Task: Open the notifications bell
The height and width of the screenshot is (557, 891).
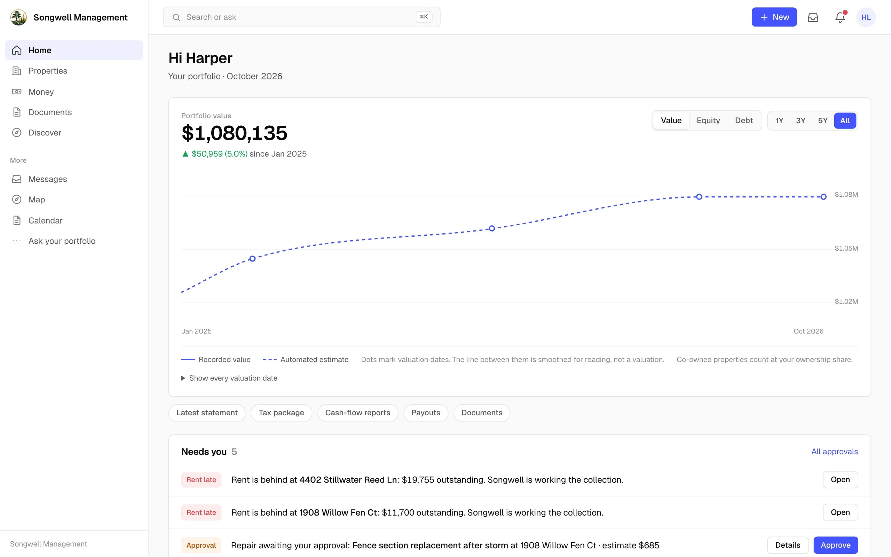Action: click(x=840, y=17)
